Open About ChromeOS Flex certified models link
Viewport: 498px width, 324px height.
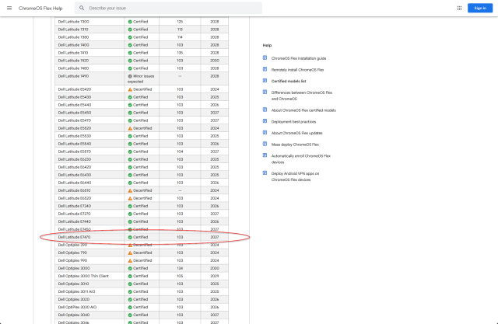tap(303, 110)
